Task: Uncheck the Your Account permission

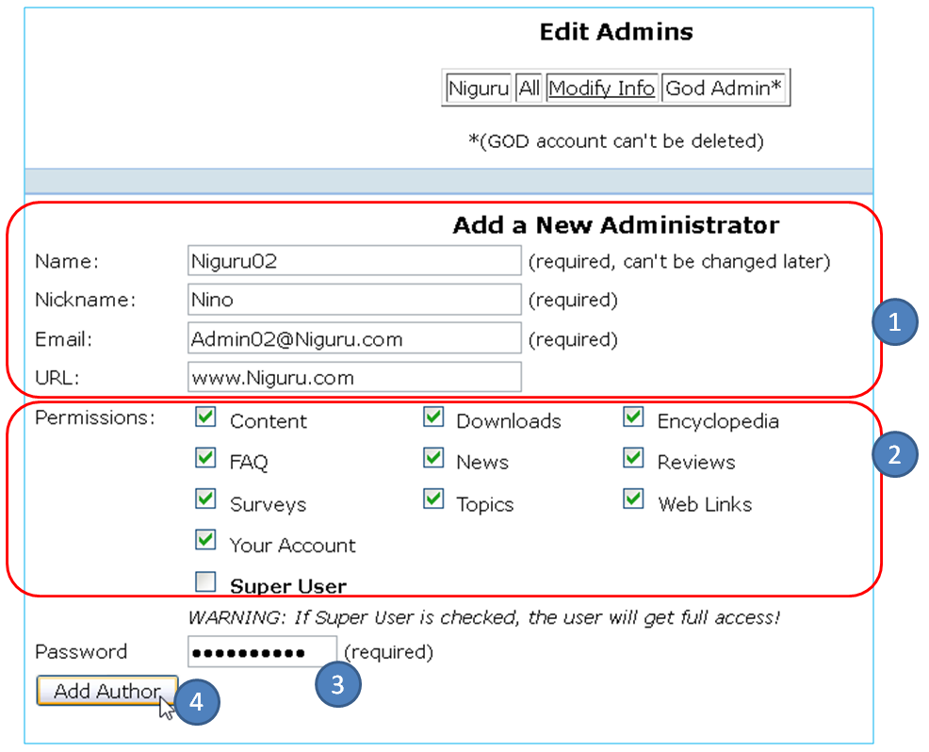Action: tap(205, 541)
